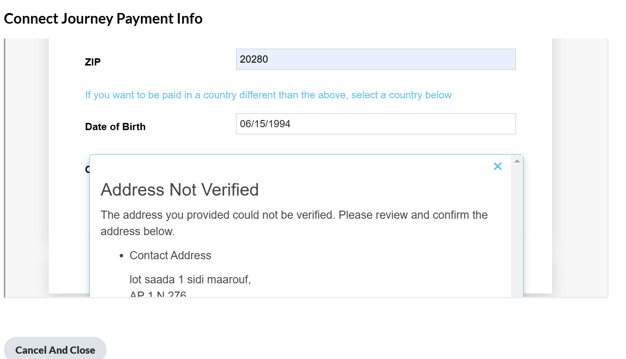Close the Address Not Verified dialog
Screen dimensions: 626x359
(x=498, y=166)
